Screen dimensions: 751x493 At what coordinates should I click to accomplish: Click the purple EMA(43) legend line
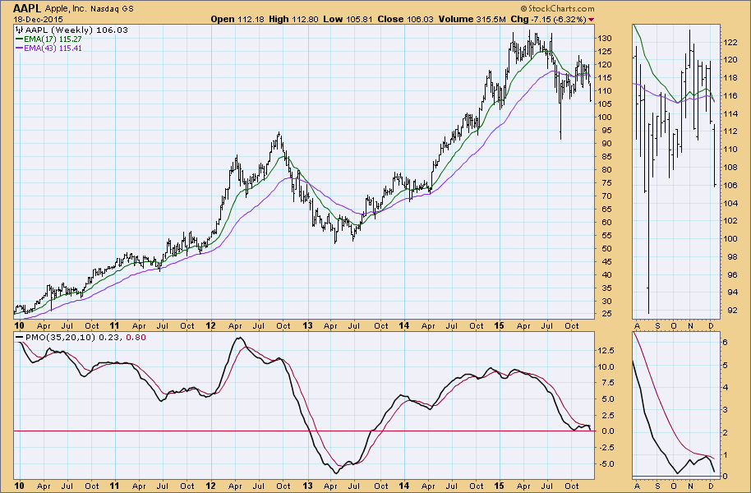pyautogui.click(x=19, y=48)
